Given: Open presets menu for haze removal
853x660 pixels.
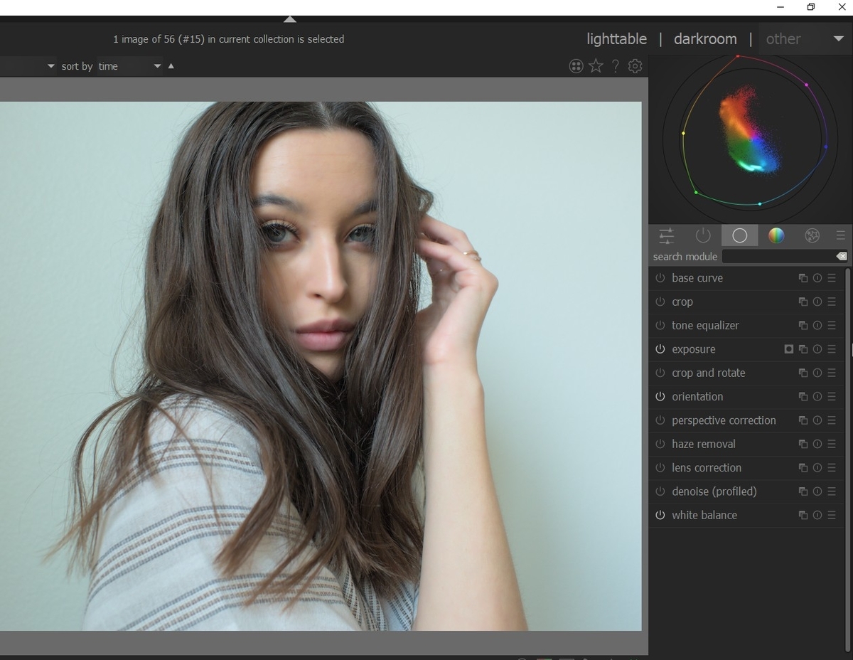Looking at the screenshot, I should [832, 444].
